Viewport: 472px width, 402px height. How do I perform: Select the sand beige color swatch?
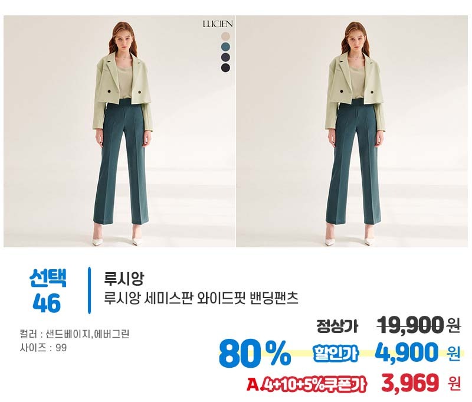[225, 37]
